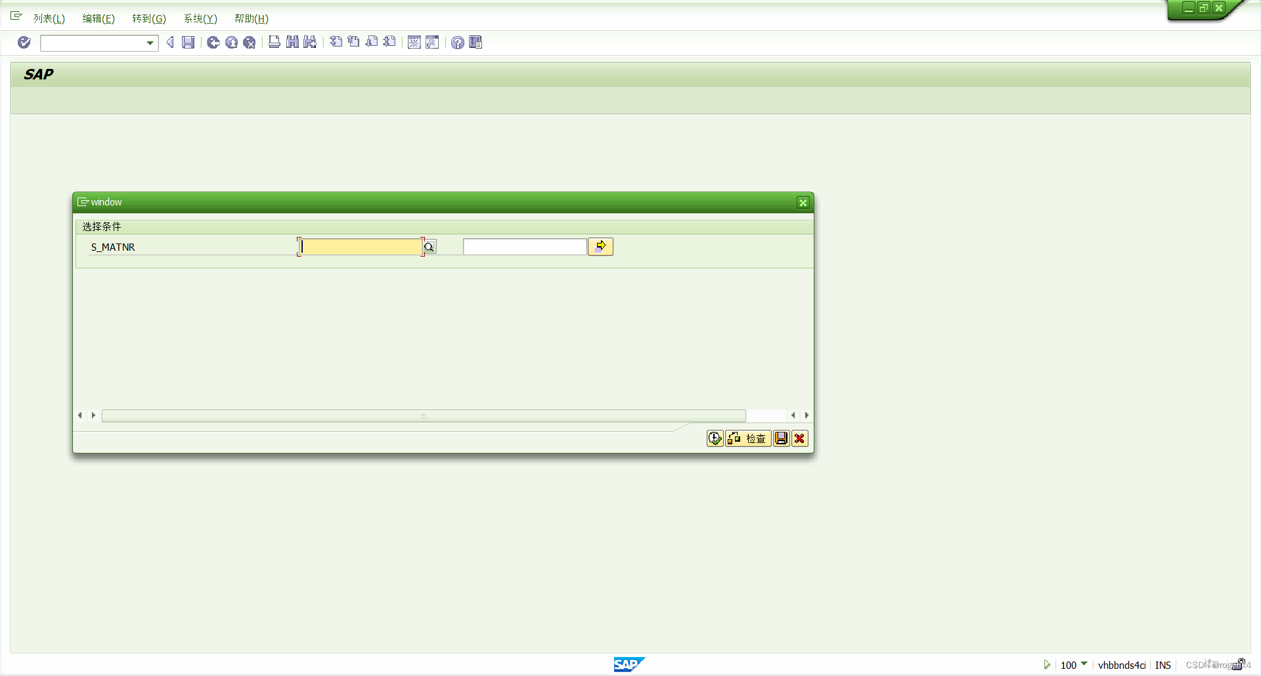Image resolution: width=1261 pixels, height=676 pixels.
Task: Click the Enter checkmark icon
Action: (24, 42)
